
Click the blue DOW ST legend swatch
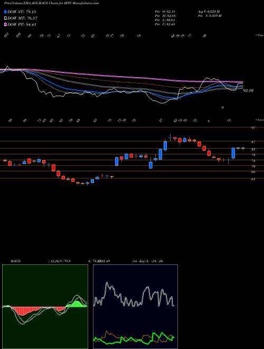tap(6, 12)
